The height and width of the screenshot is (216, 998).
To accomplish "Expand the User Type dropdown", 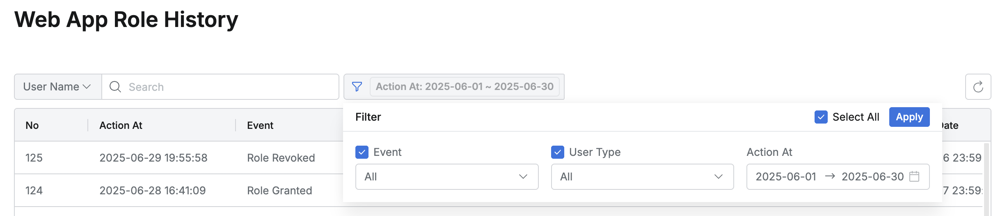I will pos(642,177).
